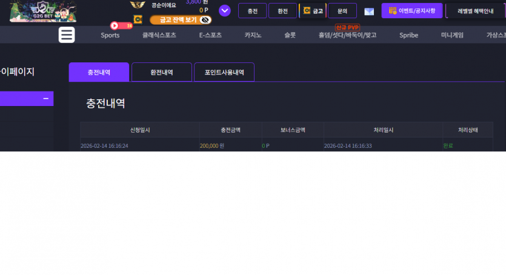The height and width of the screenshot is (275, 506).
Task: Open the 카지노 menu item
Action: (253, 35)
